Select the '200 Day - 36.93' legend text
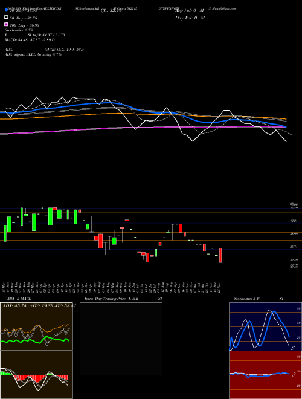Image resolution: width=302 pixels, height=399 pixels. (24, 25)
